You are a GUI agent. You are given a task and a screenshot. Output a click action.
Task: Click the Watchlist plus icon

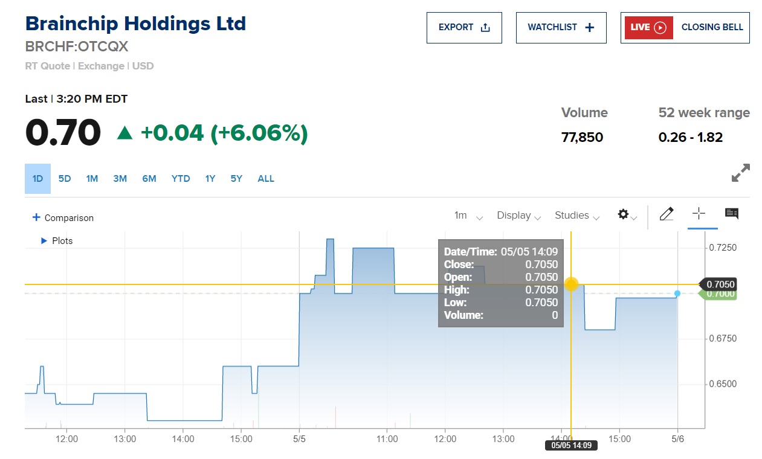(x=590, y=27)
